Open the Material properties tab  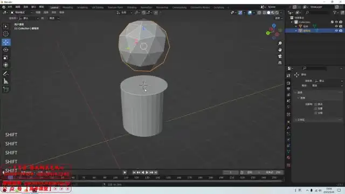point(288,157)
